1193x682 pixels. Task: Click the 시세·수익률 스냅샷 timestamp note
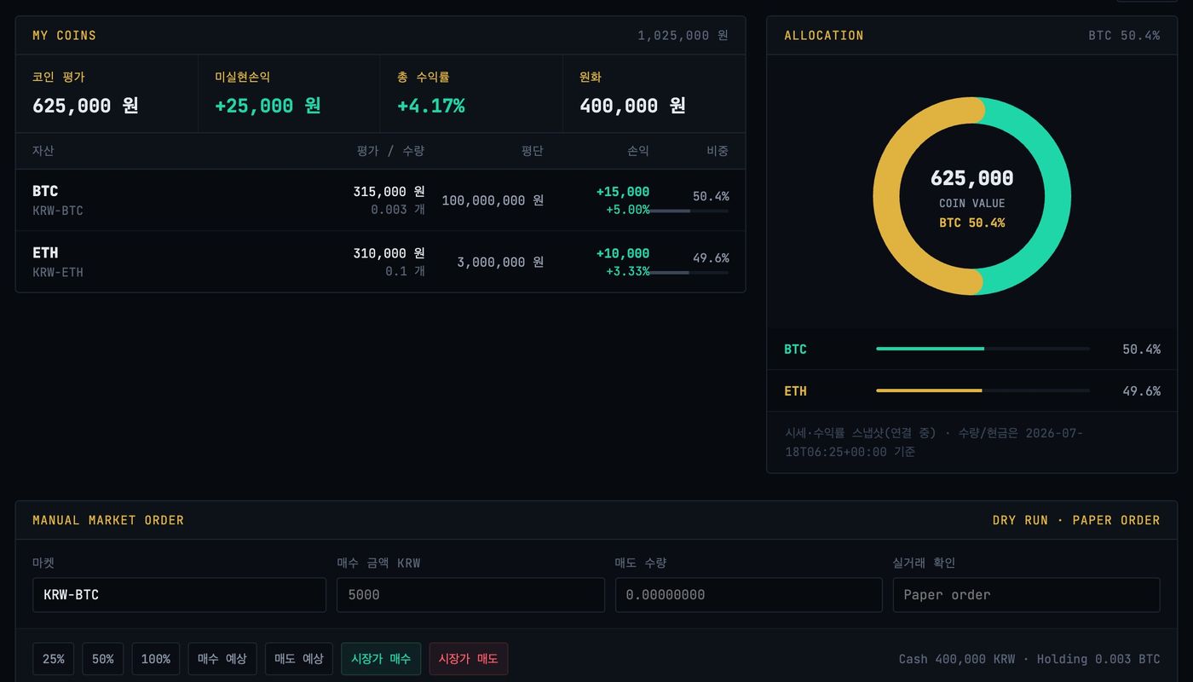[934, 442]
